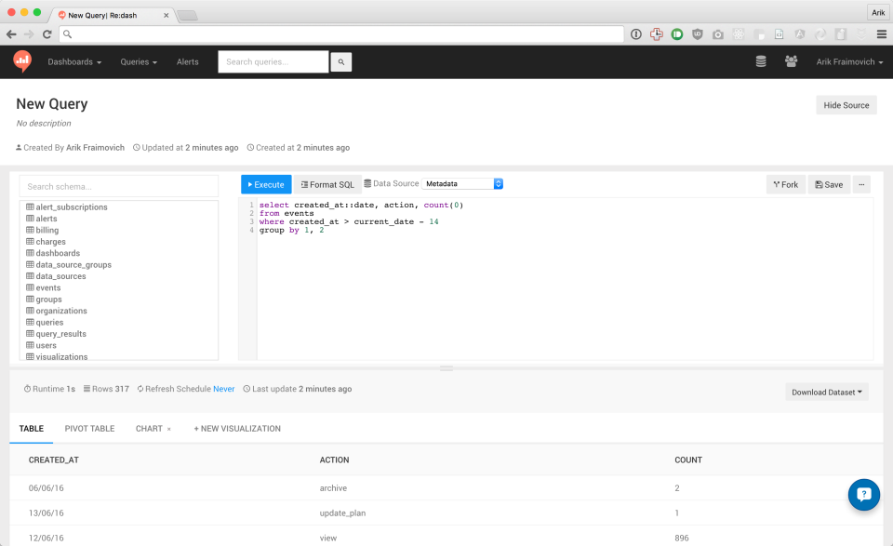Click the search queries magnifier icon
This screenshot has width=893, height=546.
[340, 60]
